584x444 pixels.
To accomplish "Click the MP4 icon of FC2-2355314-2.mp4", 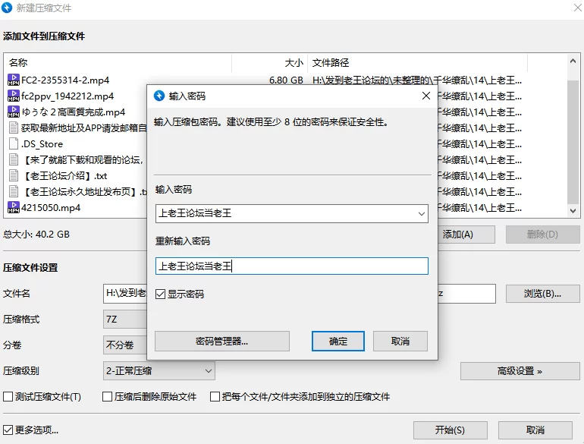I will [x=14, y=80].
